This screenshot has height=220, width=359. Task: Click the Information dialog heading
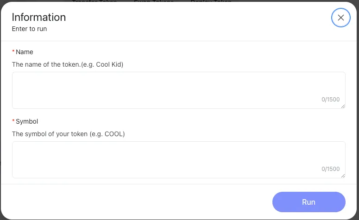pyautogui.click(x=39, y=18)
